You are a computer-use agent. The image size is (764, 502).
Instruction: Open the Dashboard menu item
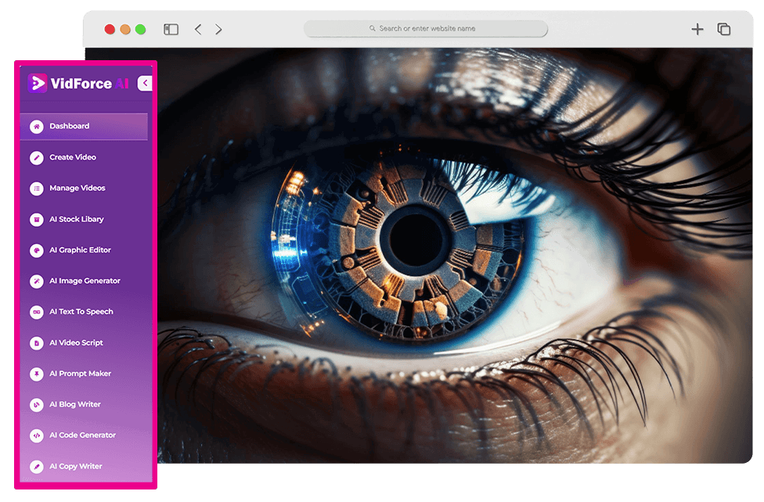pyautogui.click(x=70, y=126)
